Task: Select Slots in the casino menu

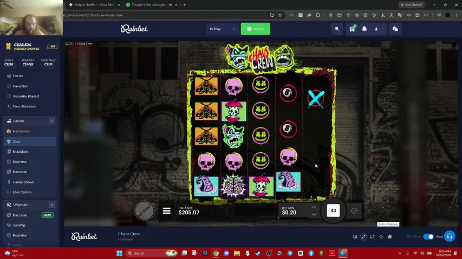Action: pyautogui.click(x=30, y=141)
